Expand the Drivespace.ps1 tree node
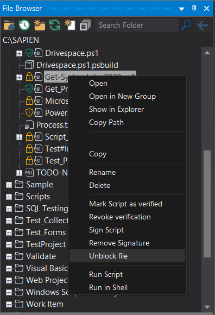 [19, 53]
